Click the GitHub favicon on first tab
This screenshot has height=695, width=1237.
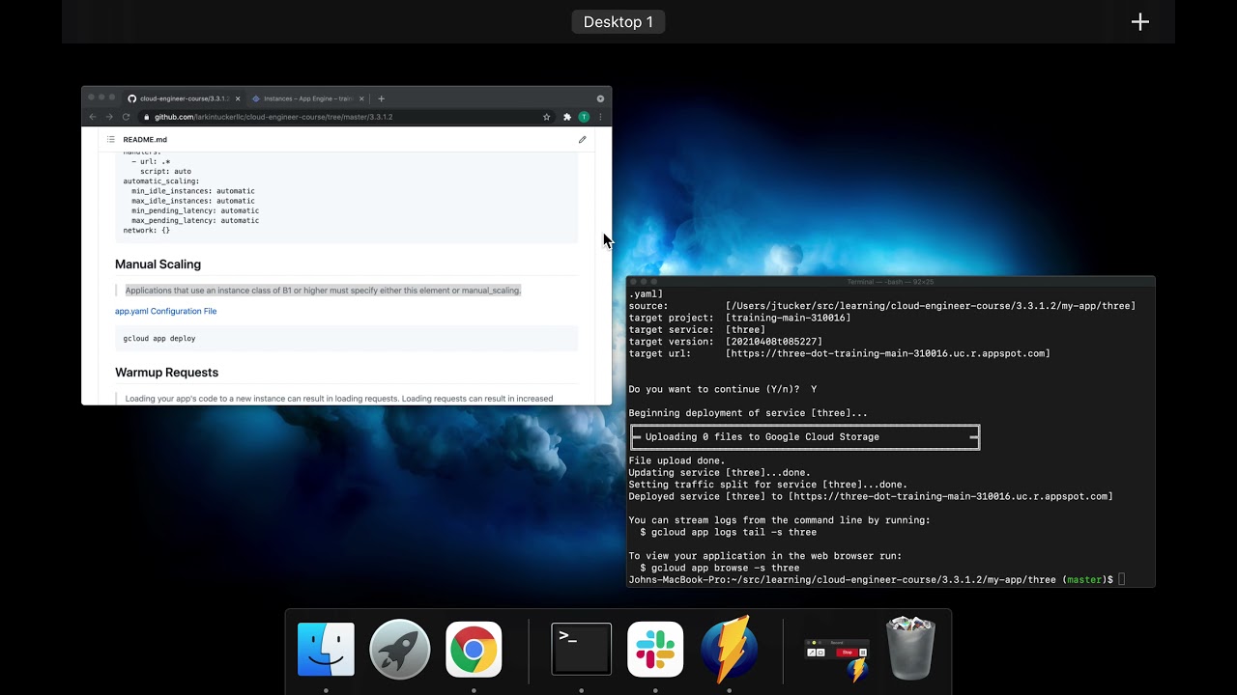(132, 98)
